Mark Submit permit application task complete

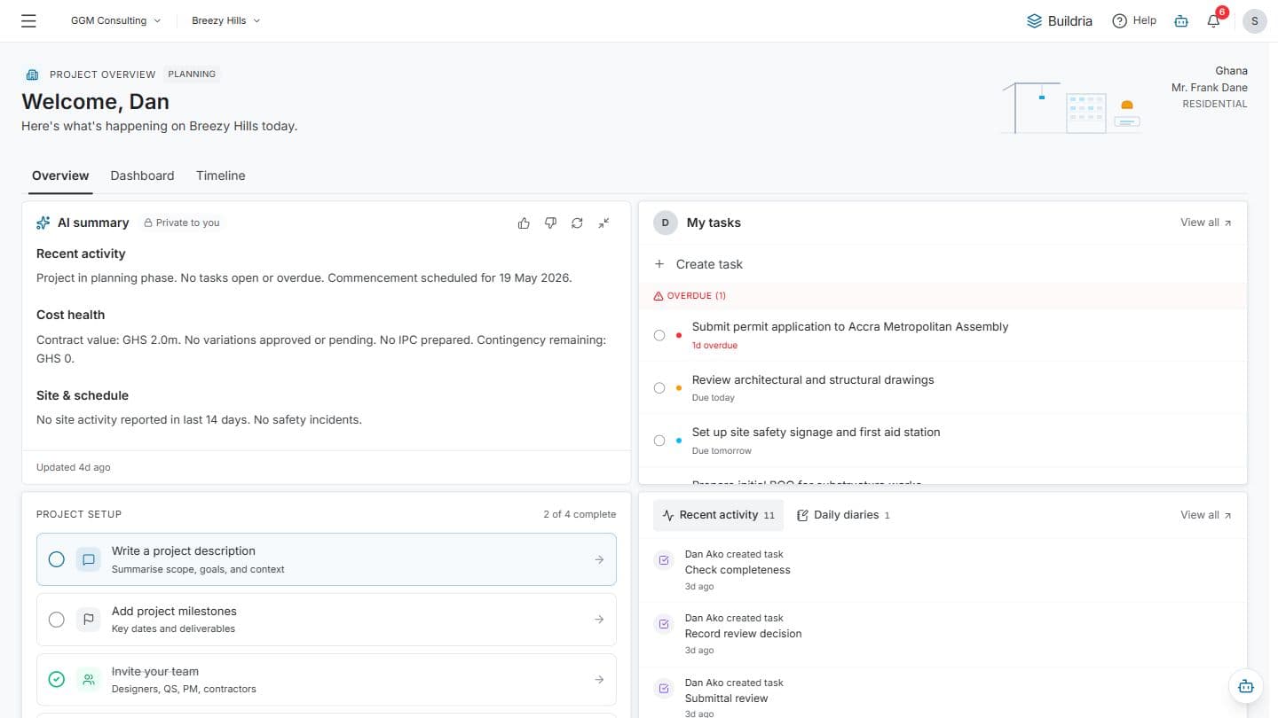point(659,335)
